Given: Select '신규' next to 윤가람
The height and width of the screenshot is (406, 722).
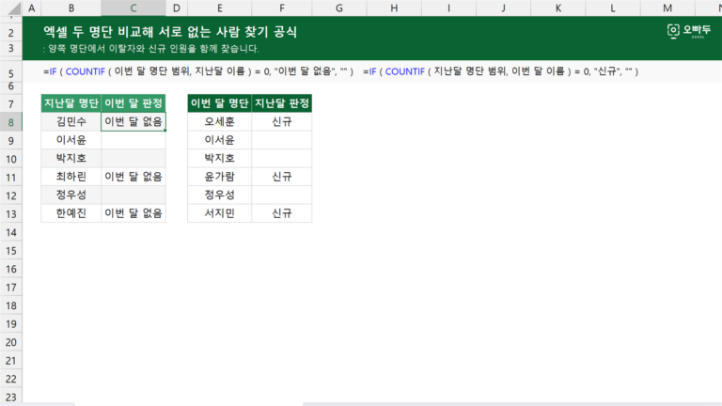Looking at the screenshot, I should 282,177.
